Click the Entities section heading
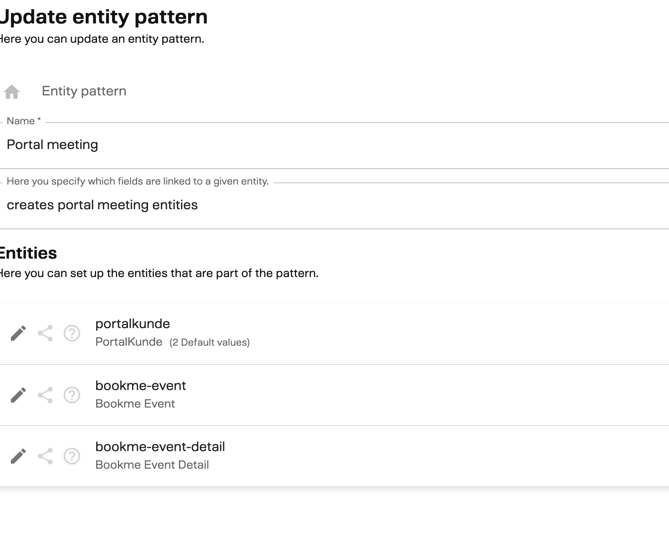The image size is (669, 544). pyautogui.click(x=28, y=253)
